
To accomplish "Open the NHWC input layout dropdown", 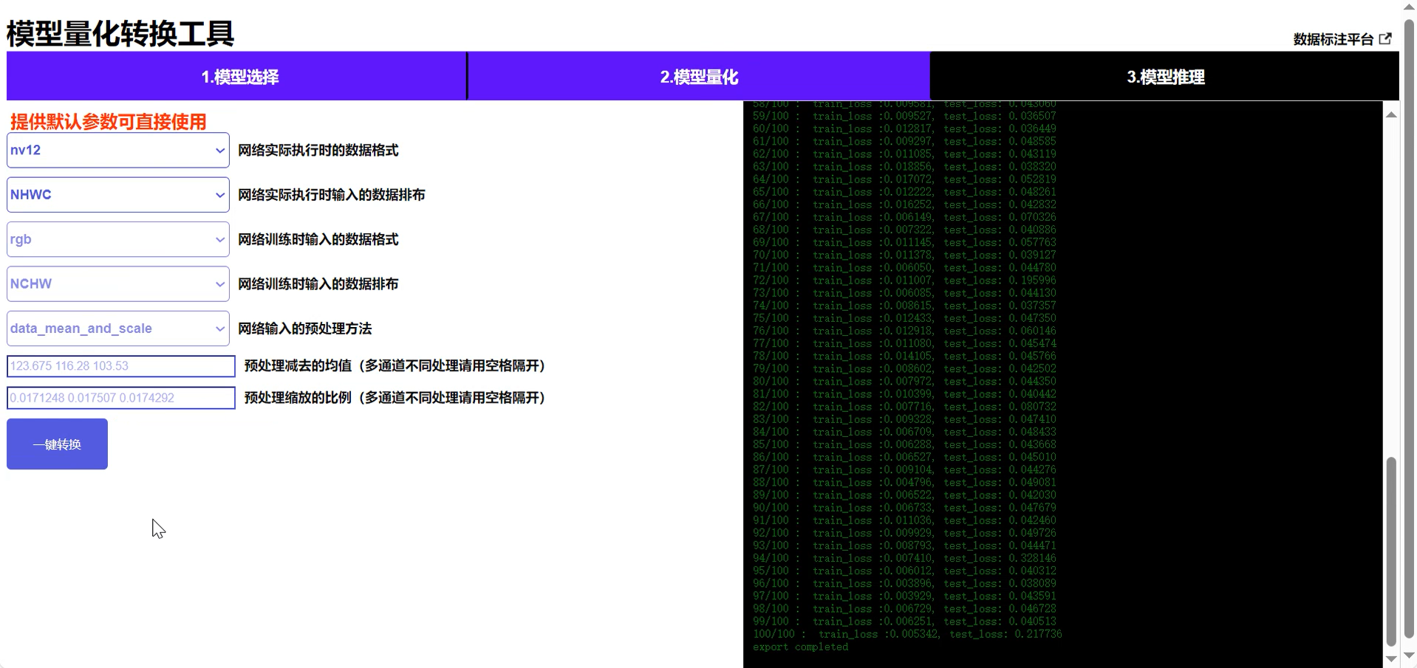I will click(118, 195).
